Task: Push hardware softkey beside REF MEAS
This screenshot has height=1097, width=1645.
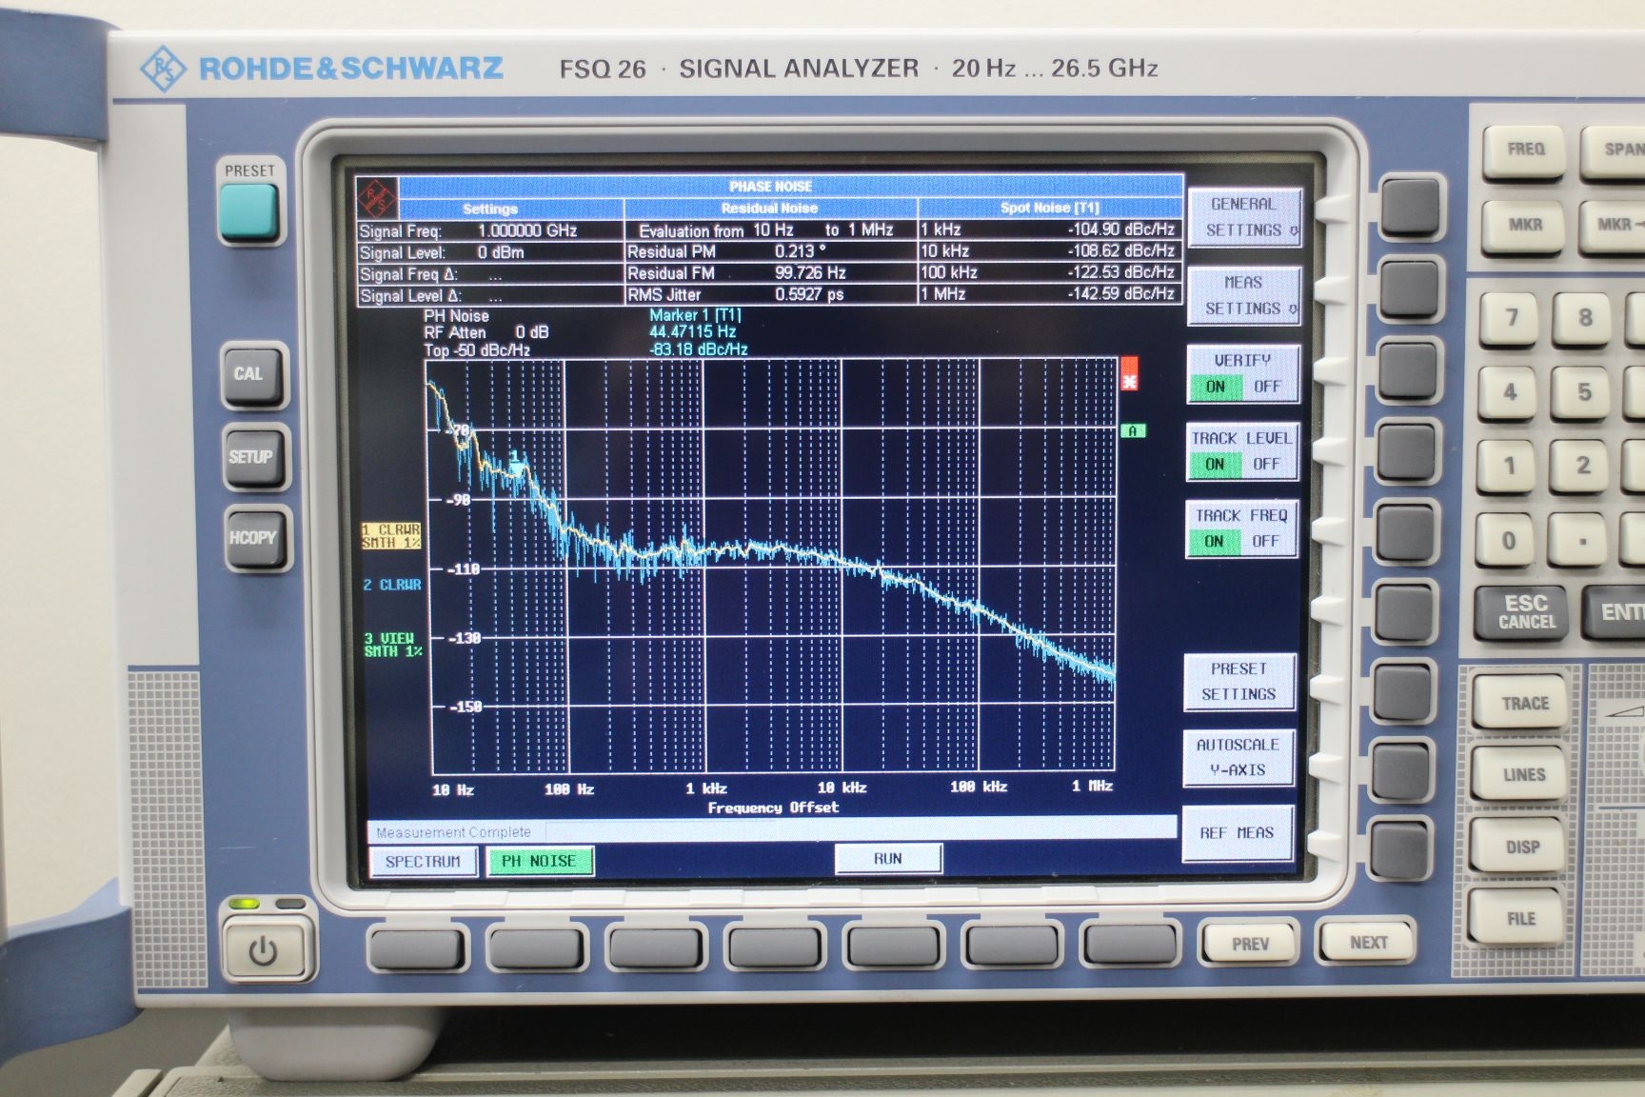Action: pyautogui.click(x=1401, y=848)
